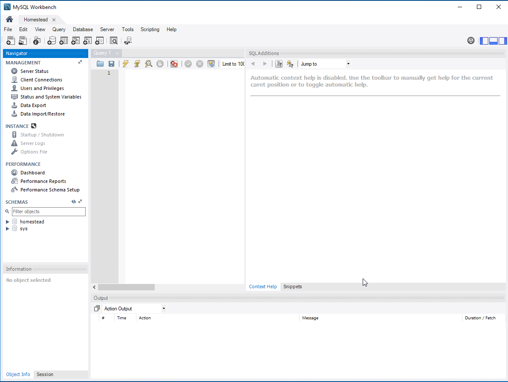This screenshot has height=382, width=508.
Task: Open Server Status page
Action: 35,71
